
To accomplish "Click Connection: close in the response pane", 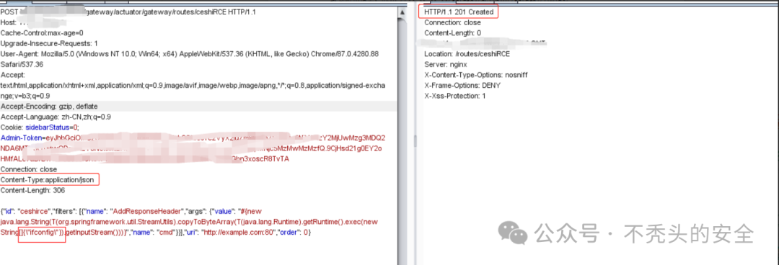I will click(452, 22).
